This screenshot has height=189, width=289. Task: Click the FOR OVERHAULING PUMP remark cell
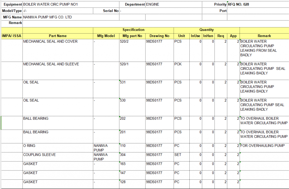(x=262, y=146)
